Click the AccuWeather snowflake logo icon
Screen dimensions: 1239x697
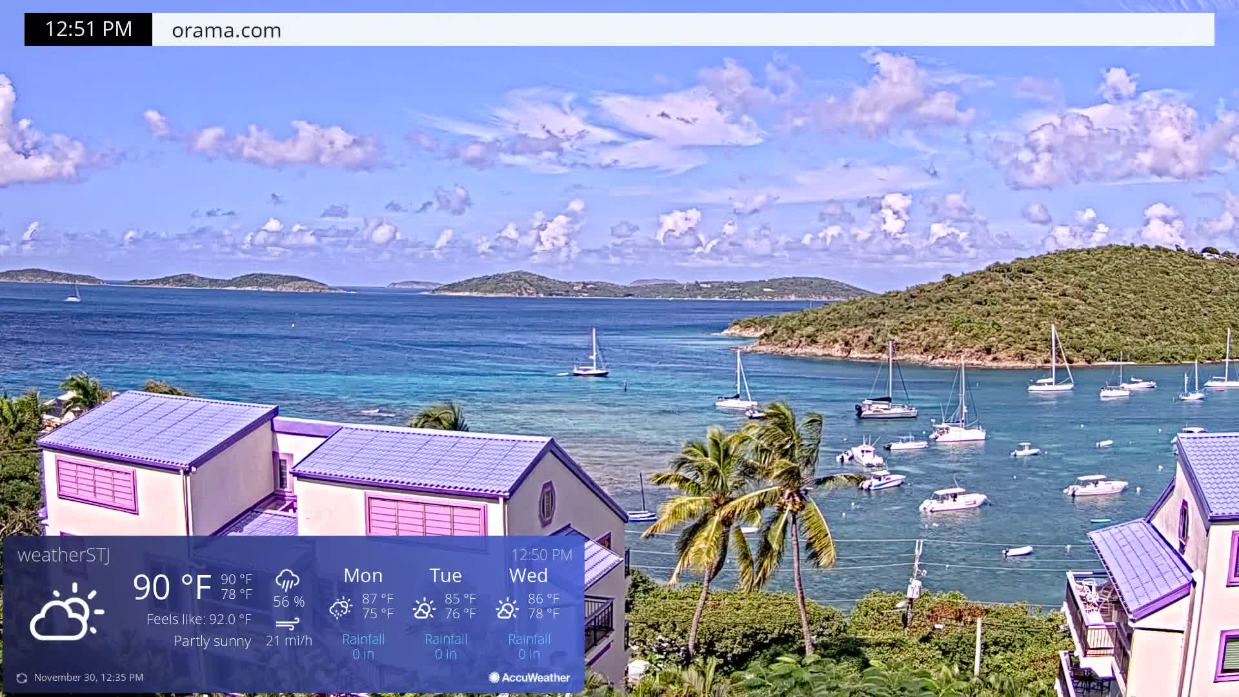click(x=494, y=678)
